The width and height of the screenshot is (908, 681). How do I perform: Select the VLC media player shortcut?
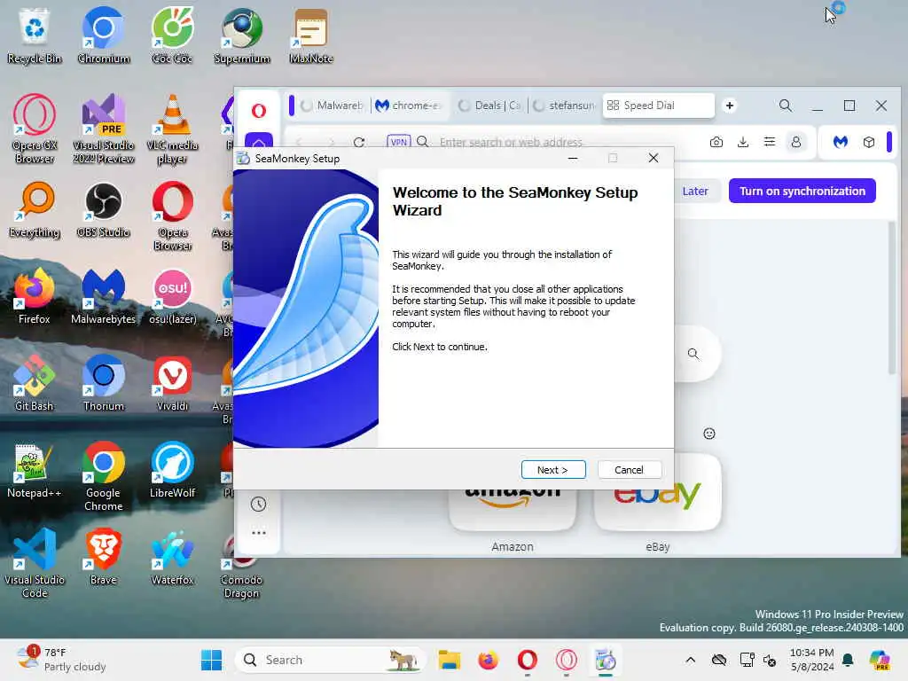(x=173, y=129)
